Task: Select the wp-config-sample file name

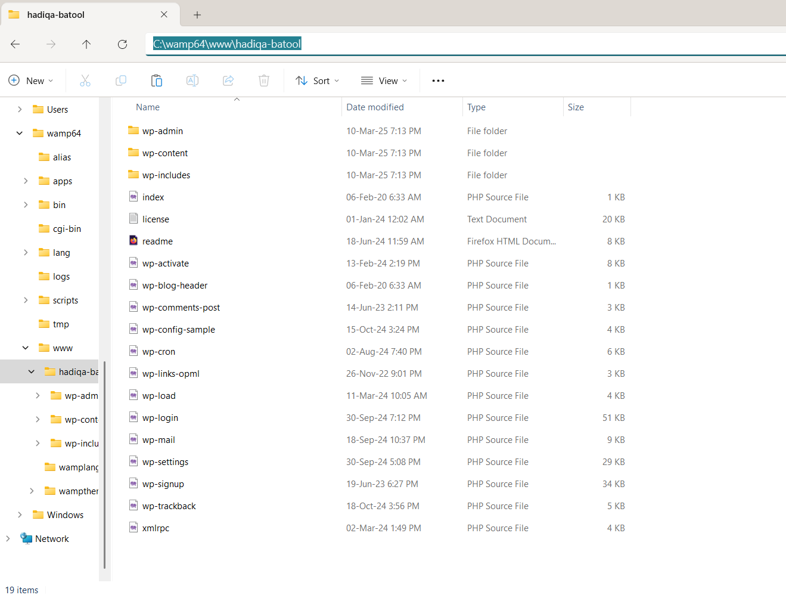Action: [x=179, y=329]
